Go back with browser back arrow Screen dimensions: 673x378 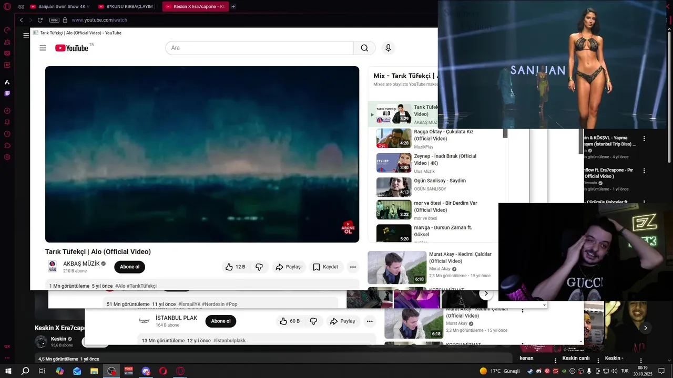[21, 20]
